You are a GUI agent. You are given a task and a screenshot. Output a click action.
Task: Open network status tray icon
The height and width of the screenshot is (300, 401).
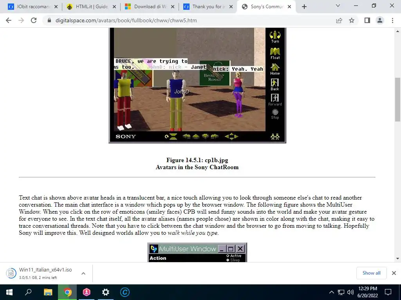pyautogui.click(x=341, y=292)
